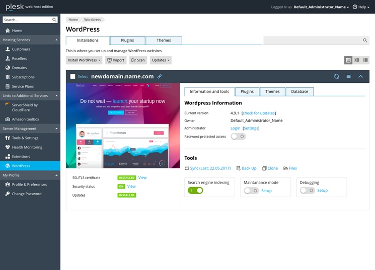Viewport: 375px width, 270px height.
Task: Click the ServerShield CloudFlare icon
Action: 8,104
